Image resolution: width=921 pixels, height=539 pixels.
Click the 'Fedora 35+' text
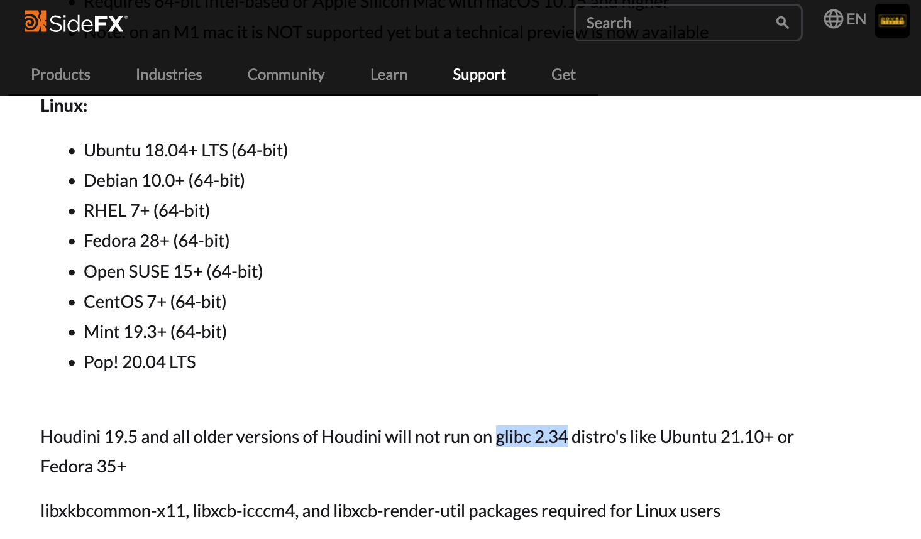click(84, 466)
